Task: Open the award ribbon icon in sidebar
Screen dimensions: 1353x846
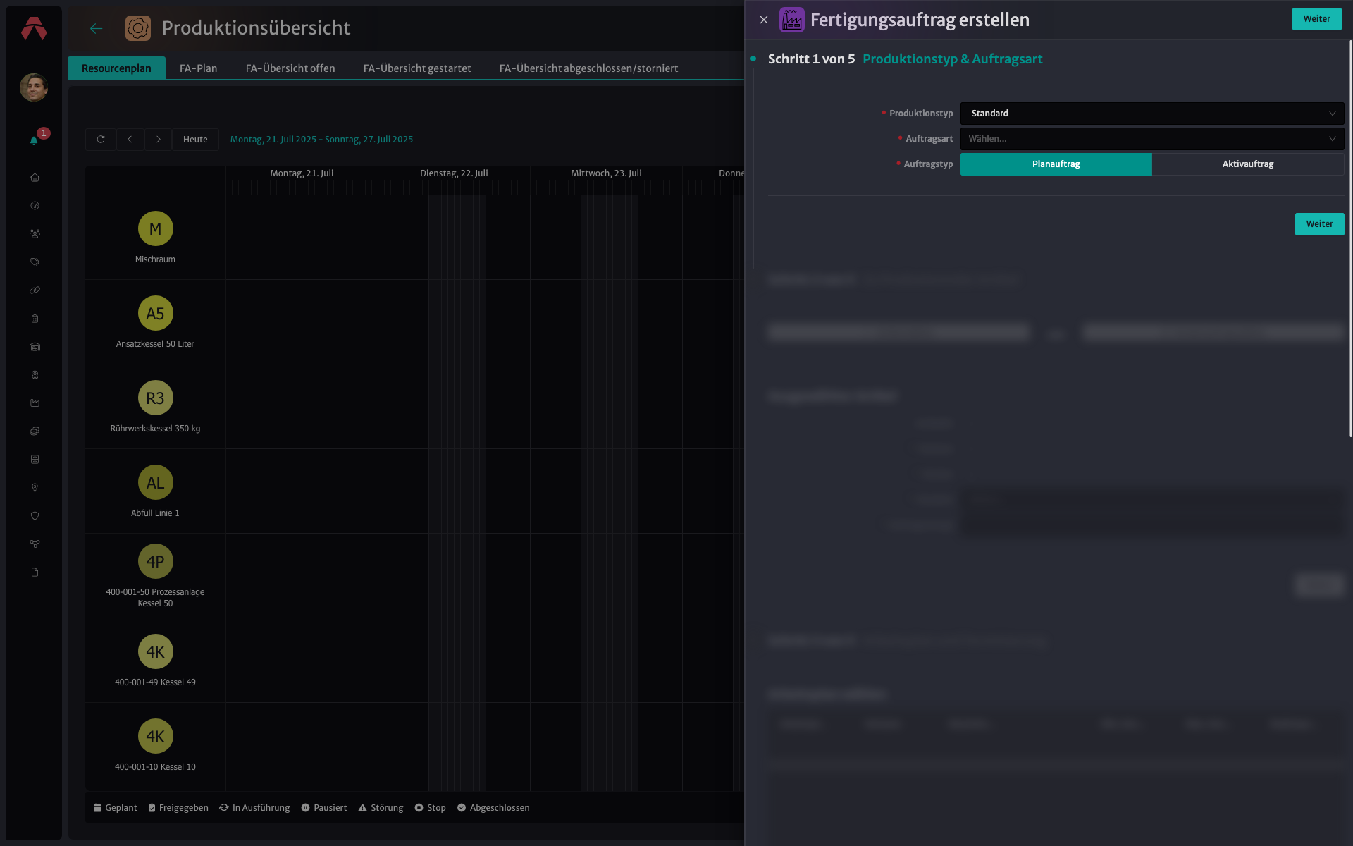Action: coord(35,375)
